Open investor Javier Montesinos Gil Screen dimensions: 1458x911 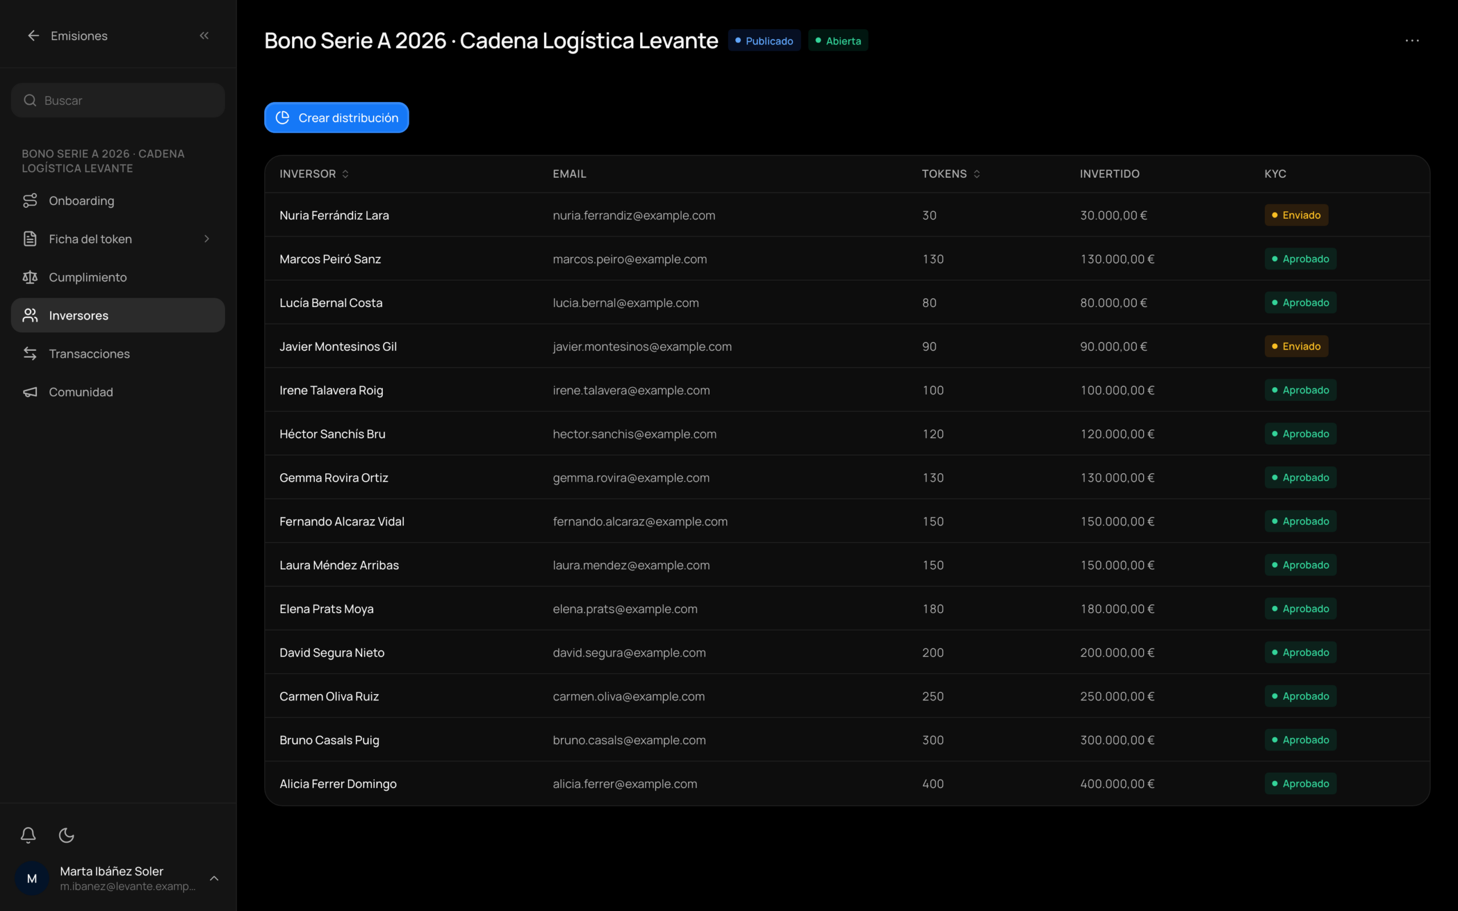(338, 346)
